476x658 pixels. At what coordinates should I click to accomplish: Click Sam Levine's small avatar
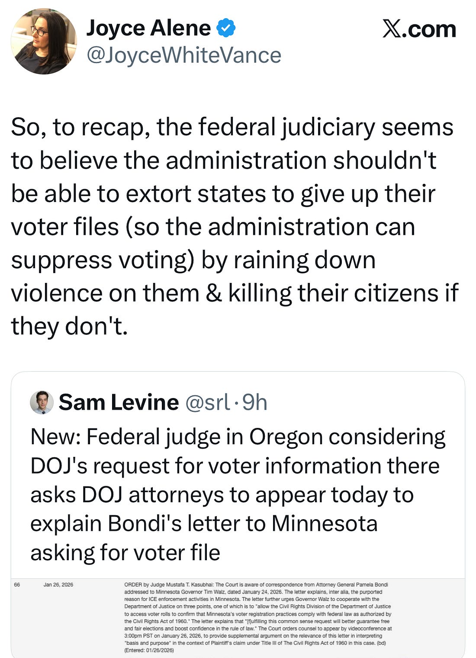[42, 402]
